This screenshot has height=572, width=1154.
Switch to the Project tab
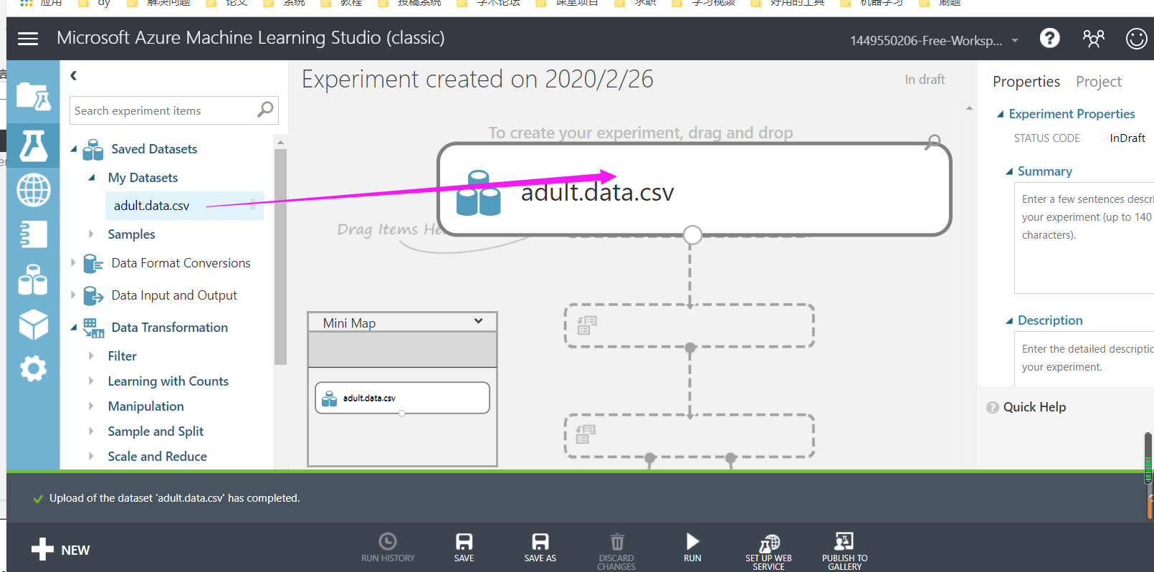coord(1098,82)
